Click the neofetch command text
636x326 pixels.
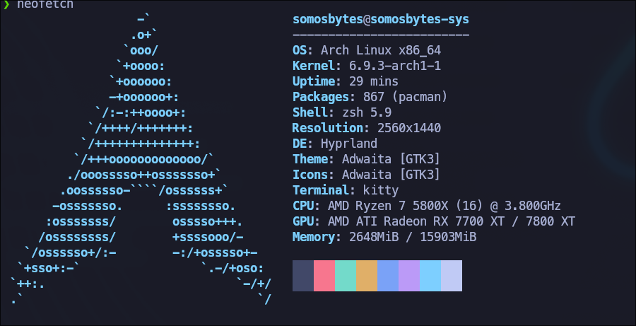(45, 4)
